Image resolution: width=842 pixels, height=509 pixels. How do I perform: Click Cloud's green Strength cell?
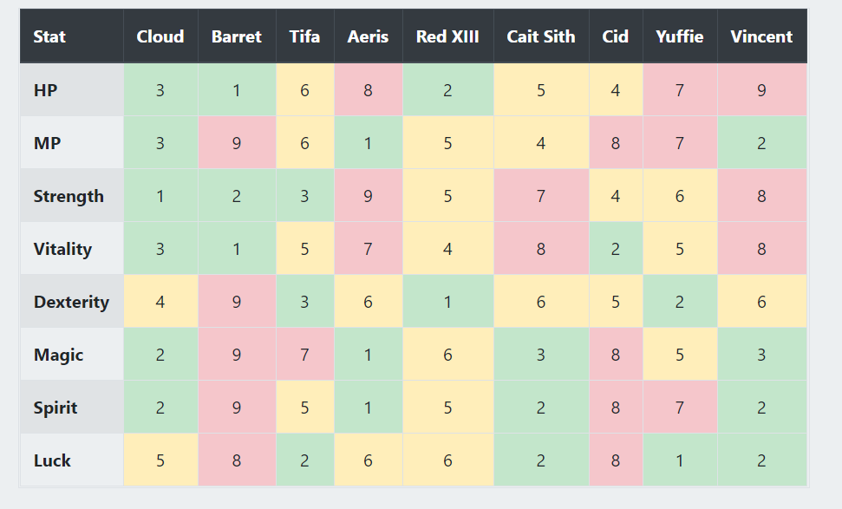[160, 196]
